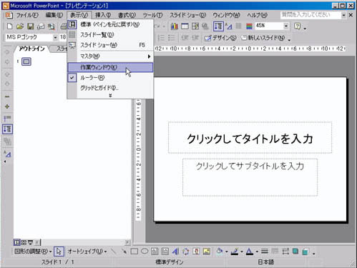Open the 挿入(I) menu
The image size is (357, 268).
103,15
